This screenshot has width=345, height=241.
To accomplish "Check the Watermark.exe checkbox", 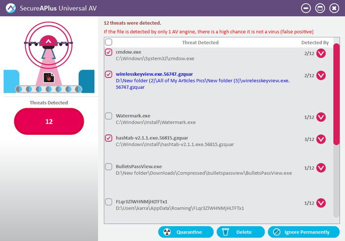I will (108, 116).
